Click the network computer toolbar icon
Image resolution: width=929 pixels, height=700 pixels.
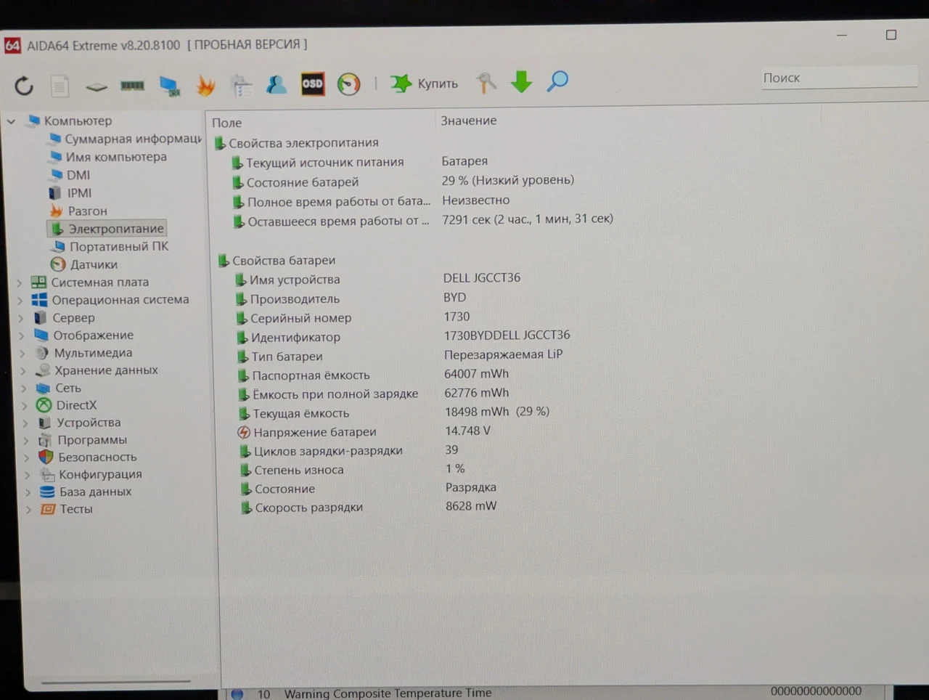(x=170, y=86)
